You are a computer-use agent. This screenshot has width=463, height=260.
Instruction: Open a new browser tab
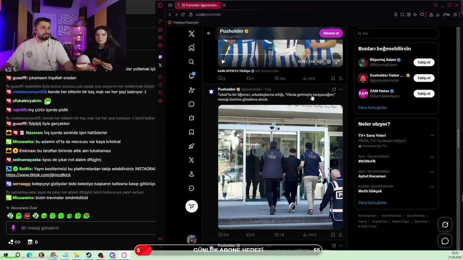click(224, 5)
